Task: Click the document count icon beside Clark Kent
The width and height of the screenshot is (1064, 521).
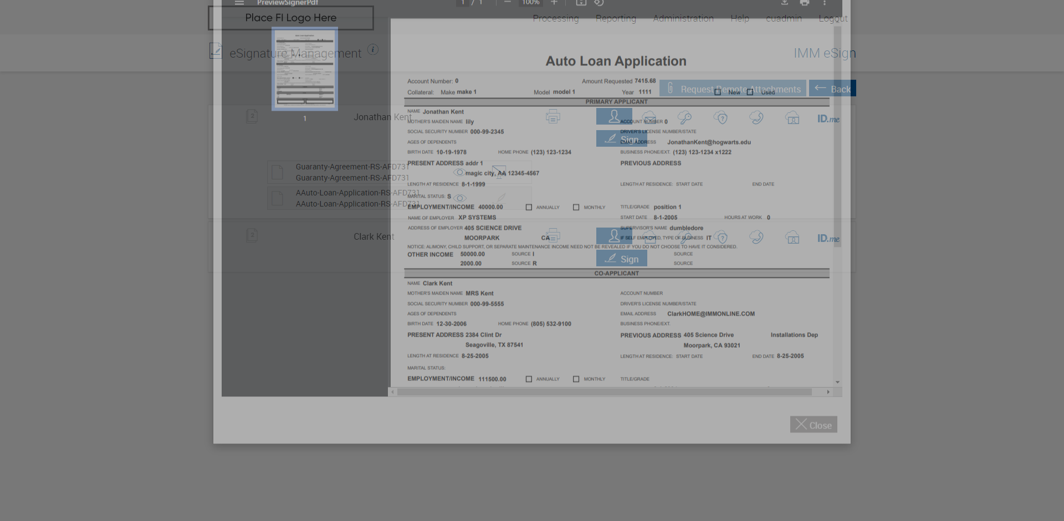Action: [252, 236]
